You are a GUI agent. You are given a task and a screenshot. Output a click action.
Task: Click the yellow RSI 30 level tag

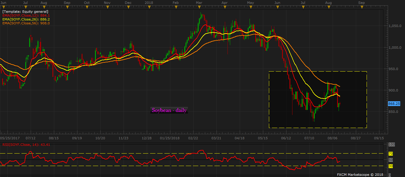(x=391, y=166)
